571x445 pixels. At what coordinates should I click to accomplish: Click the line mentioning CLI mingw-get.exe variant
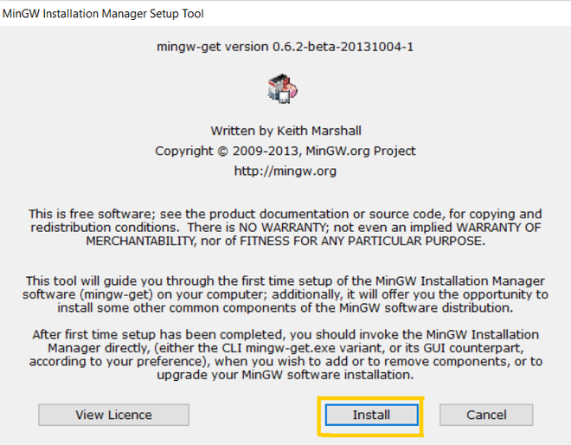pyautogui.click(x=285, y=347)
